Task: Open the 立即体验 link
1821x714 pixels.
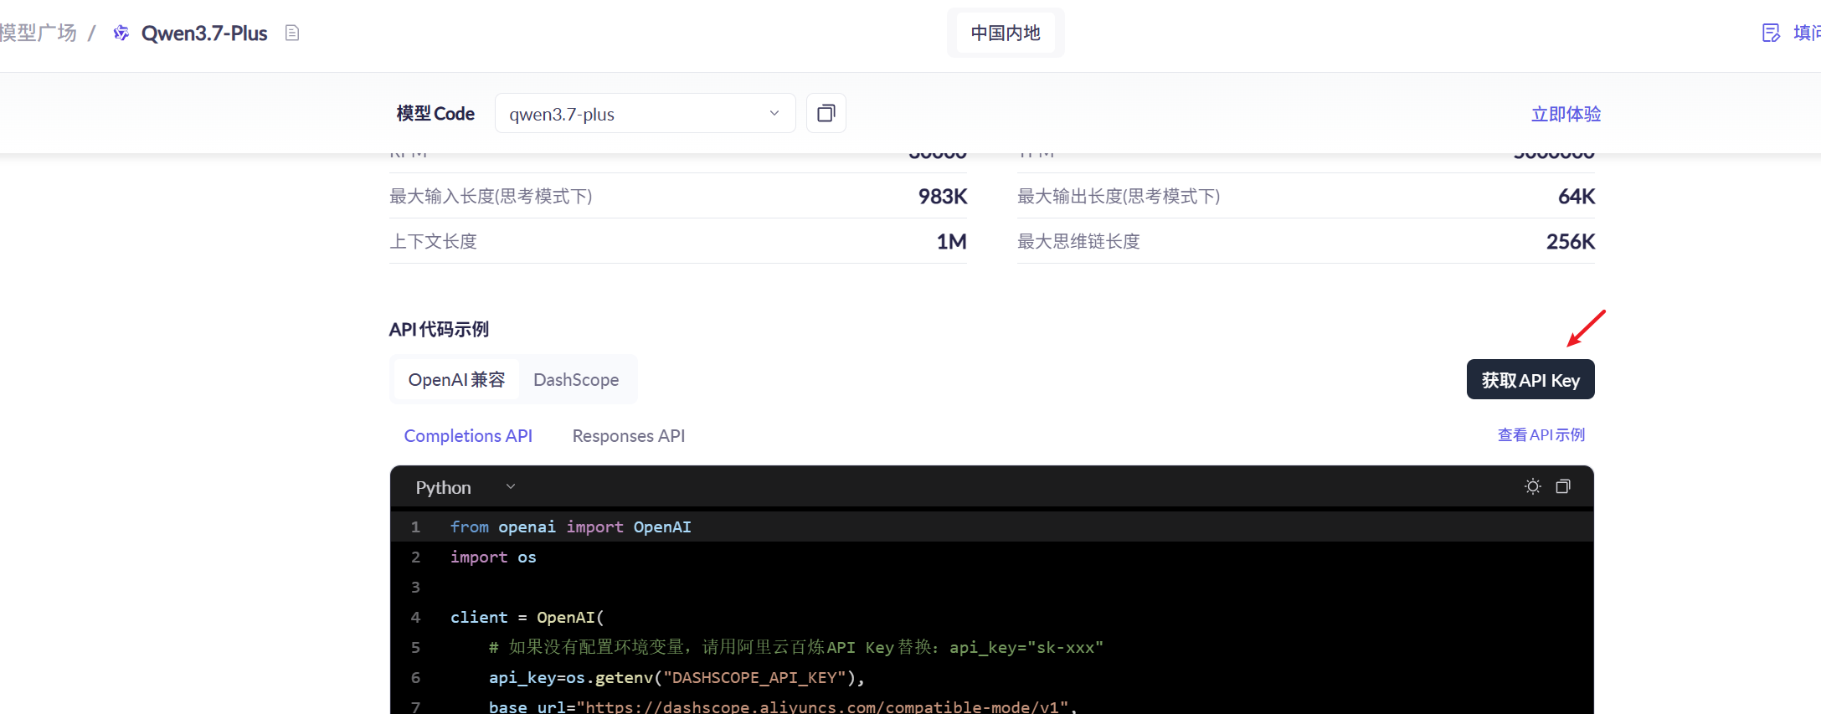Action: click(x=1566, y=114)
